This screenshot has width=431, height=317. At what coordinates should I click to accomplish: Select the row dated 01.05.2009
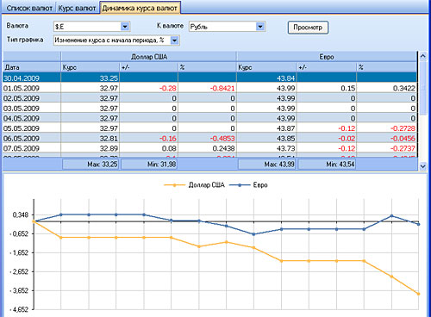(x=209, y=88)
